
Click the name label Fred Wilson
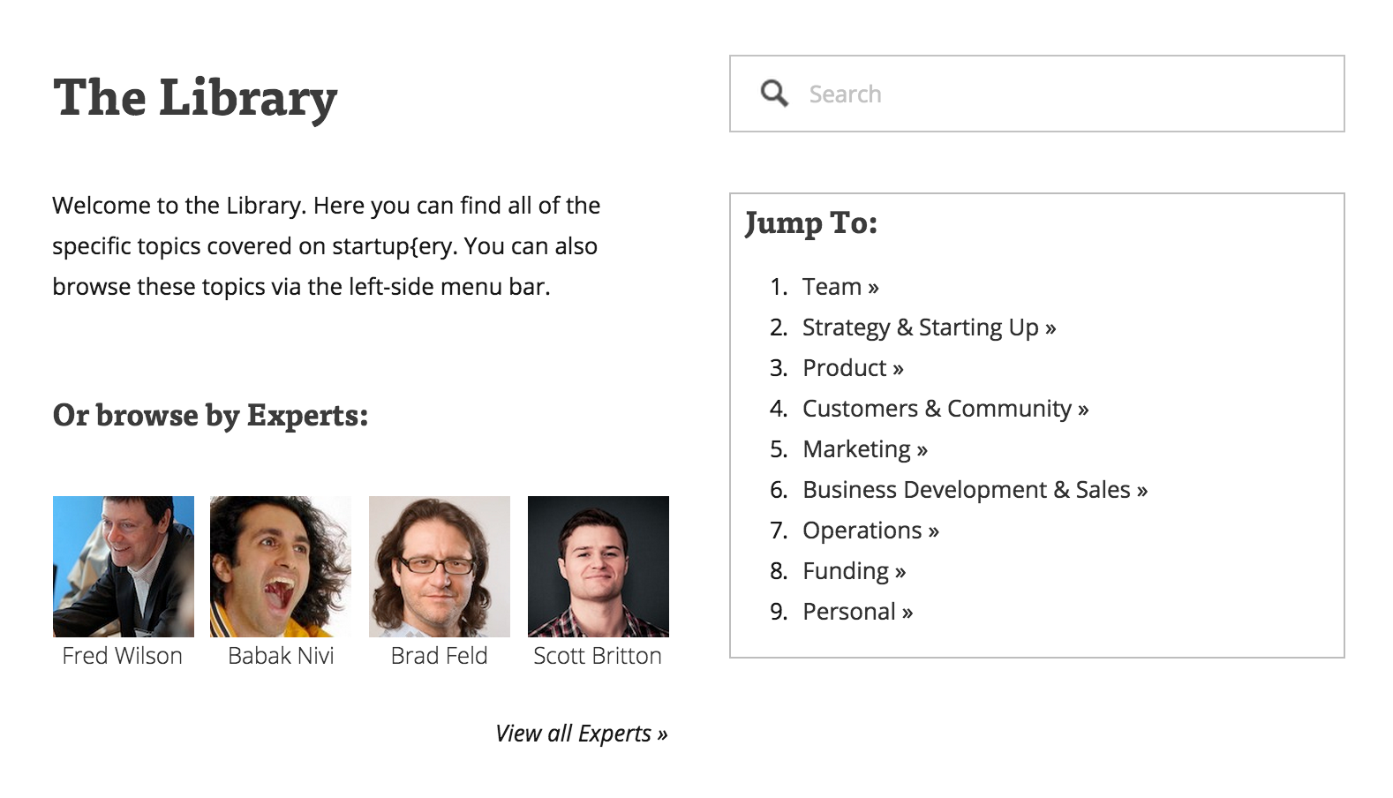pos(122,656)
